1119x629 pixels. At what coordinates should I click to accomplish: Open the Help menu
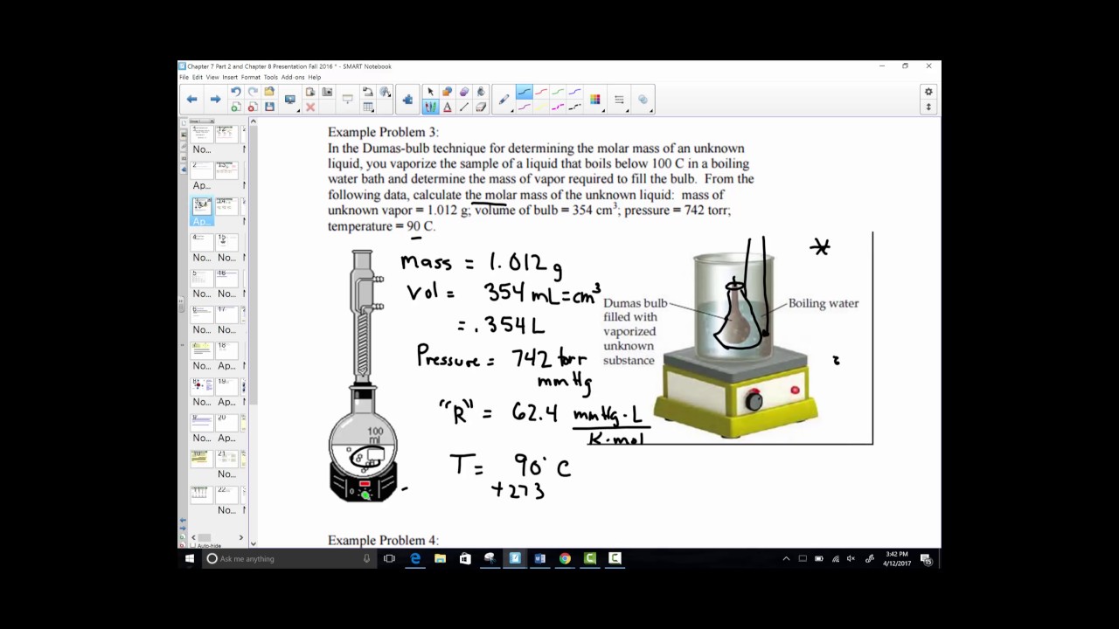click(x=315, y=77)
